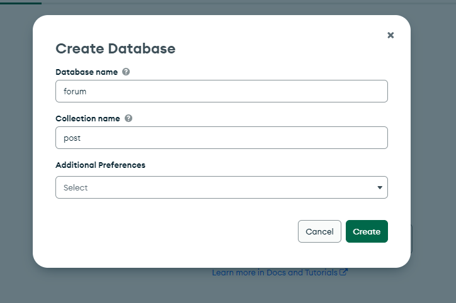Viewport: 456px width, 303px height.
Task: Click the Additional Preferences label text
Action: coord(100,165)
